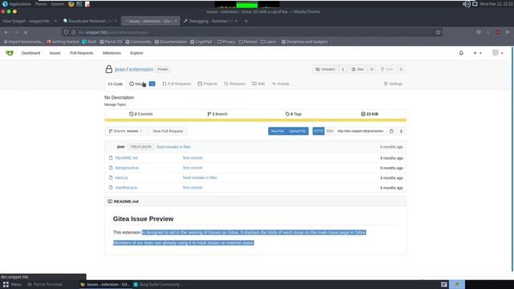The image size is (514, 289).
Task: View the 2 Commits list
Action: point(141,114)
